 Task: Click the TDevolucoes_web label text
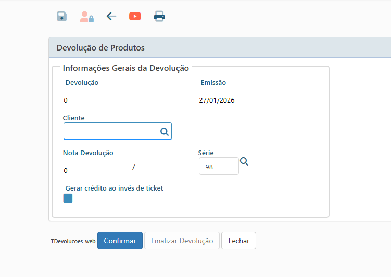pyautogui.click(x=73, y=241)
